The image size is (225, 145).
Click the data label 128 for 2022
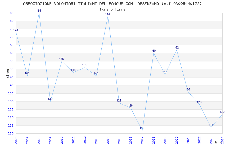point(199,102)
